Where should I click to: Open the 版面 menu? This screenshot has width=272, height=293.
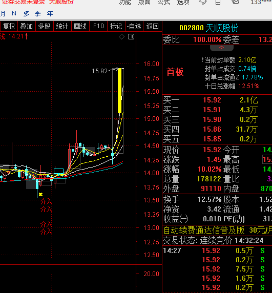(144, 2)
